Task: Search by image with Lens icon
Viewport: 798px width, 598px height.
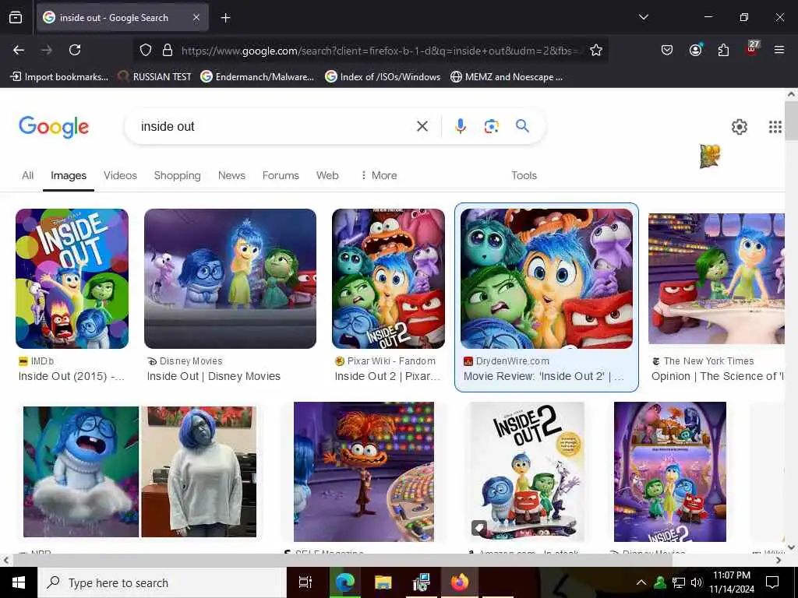Action: point(491,126)
